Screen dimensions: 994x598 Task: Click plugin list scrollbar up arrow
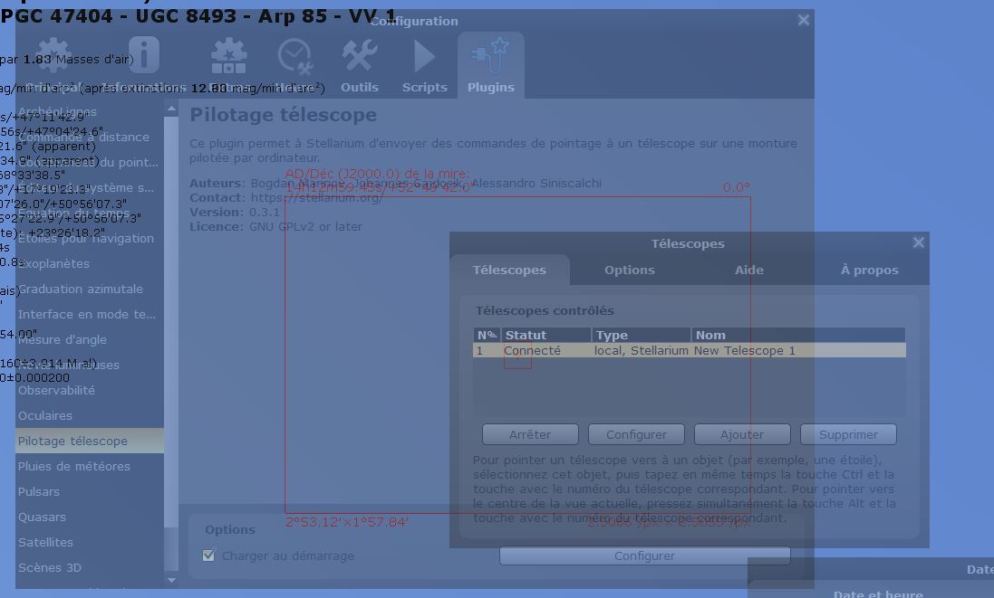(171, 109)
